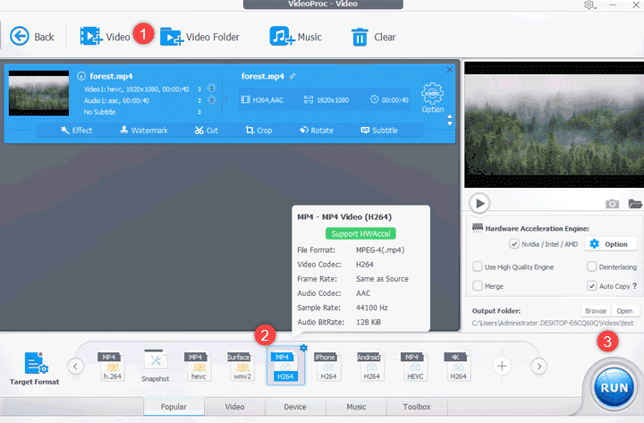Select the highlighted MP4 H264 preset
Viewport: 644px width, 423px height.
coord(285,367)
